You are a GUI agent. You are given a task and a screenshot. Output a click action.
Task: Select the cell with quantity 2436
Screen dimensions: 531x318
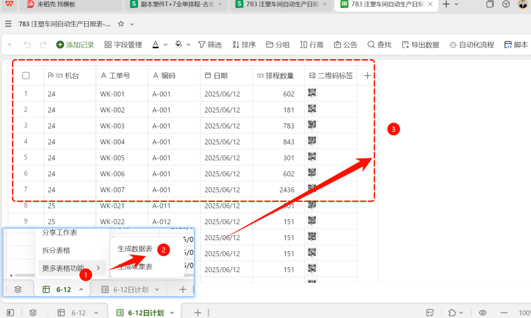[278, 190]
